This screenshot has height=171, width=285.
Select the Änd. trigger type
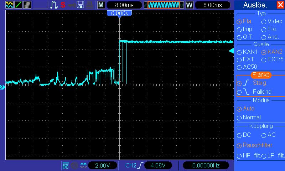pos(270,37)
